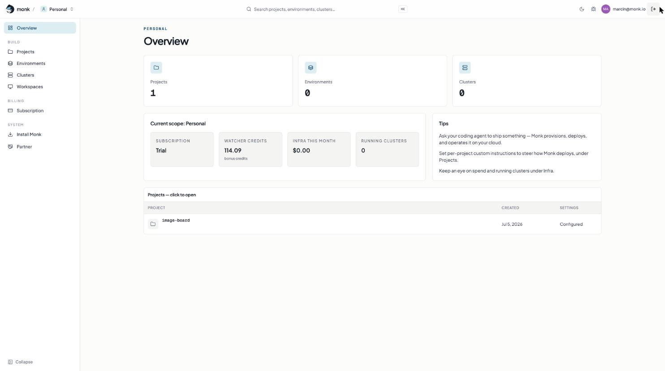This screenshot has width=665, height=371.
Task: Click the tip about asking your coding agent
Action: pos(513,139)
